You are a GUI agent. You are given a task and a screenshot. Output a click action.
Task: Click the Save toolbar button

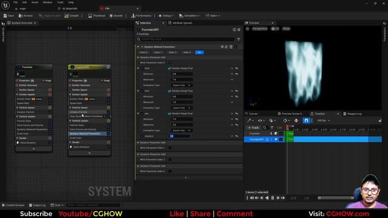(x=8, y=16)
